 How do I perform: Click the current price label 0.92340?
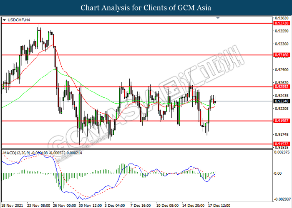(282, 101)
